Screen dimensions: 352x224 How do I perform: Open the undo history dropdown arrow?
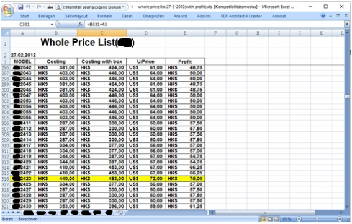pos(33,7)
